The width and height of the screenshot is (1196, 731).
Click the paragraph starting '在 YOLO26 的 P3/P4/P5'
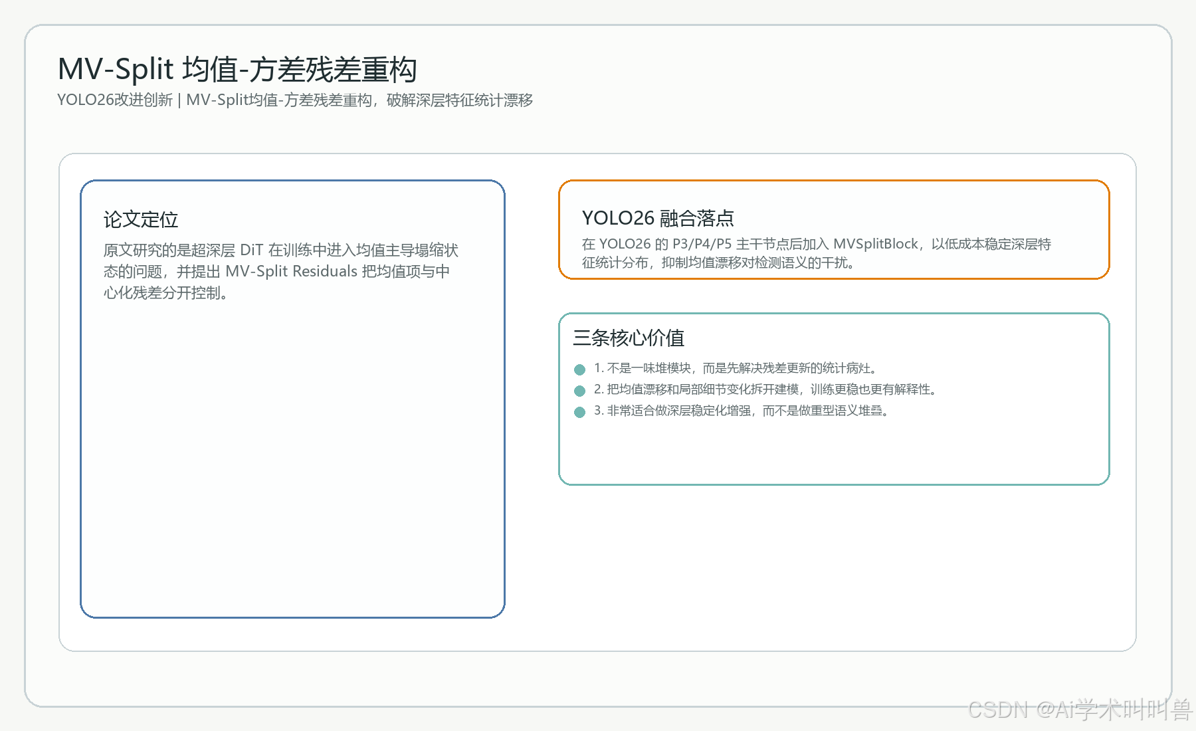coord(817,253)
